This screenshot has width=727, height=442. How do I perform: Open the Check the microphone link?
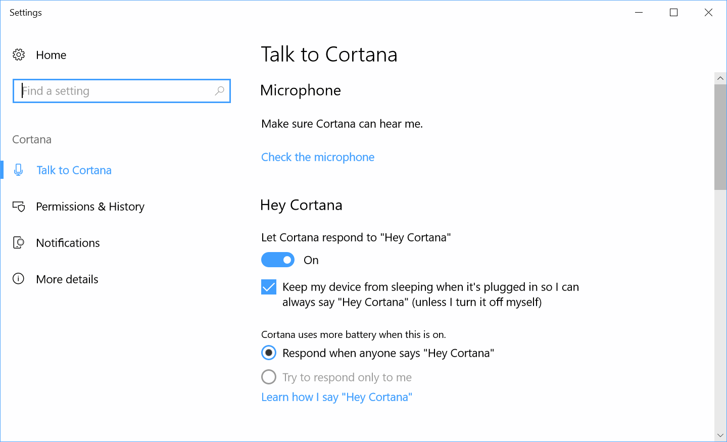tap(318, 157)
